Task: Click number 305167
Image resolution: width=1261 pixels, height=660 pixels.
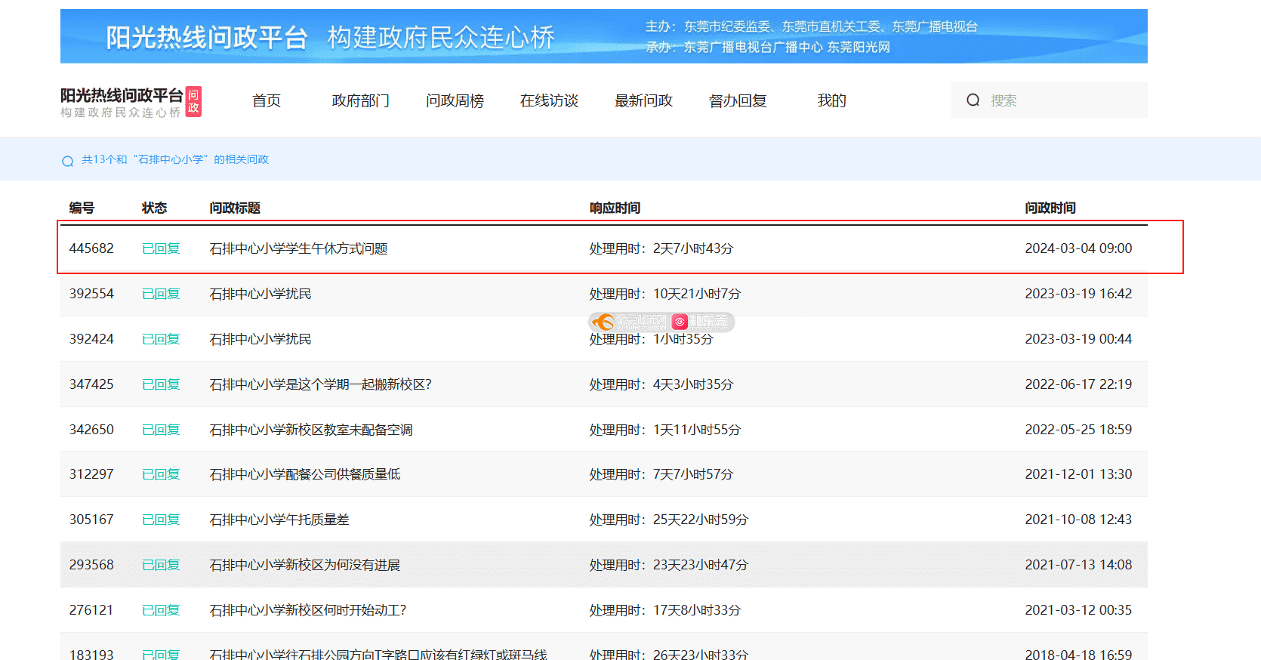Action: 91,520
